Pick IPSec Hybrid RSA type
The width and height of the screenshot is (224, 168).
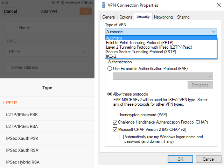(x=47, y=162)
